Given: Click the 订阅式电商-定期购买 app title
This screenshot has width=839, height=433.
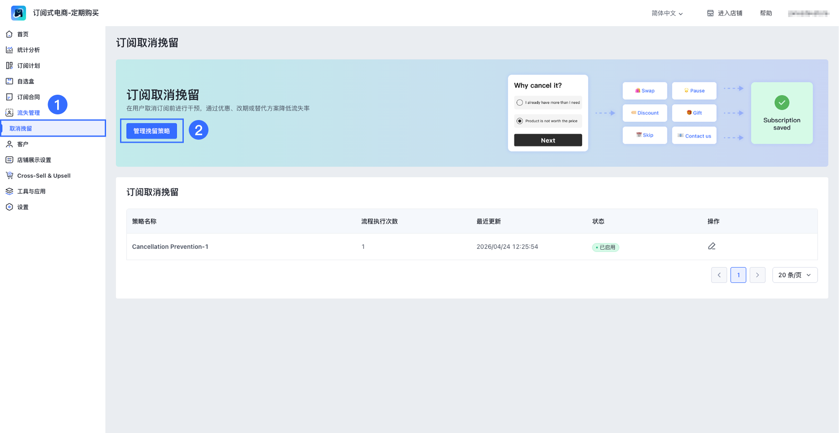Looking at the screenshot, I should 66,13.
